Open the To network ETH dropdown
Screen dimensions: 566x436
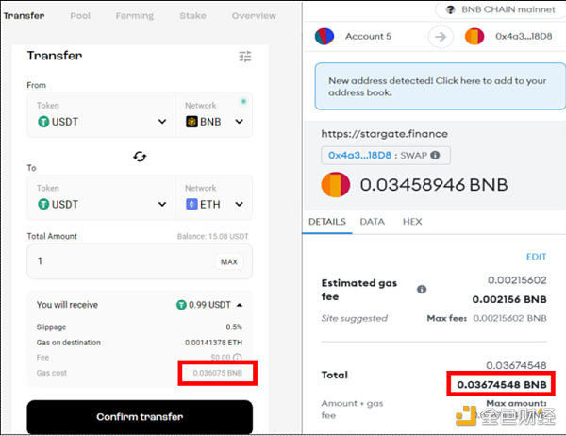pyautogui.click(x=214, y=204)
